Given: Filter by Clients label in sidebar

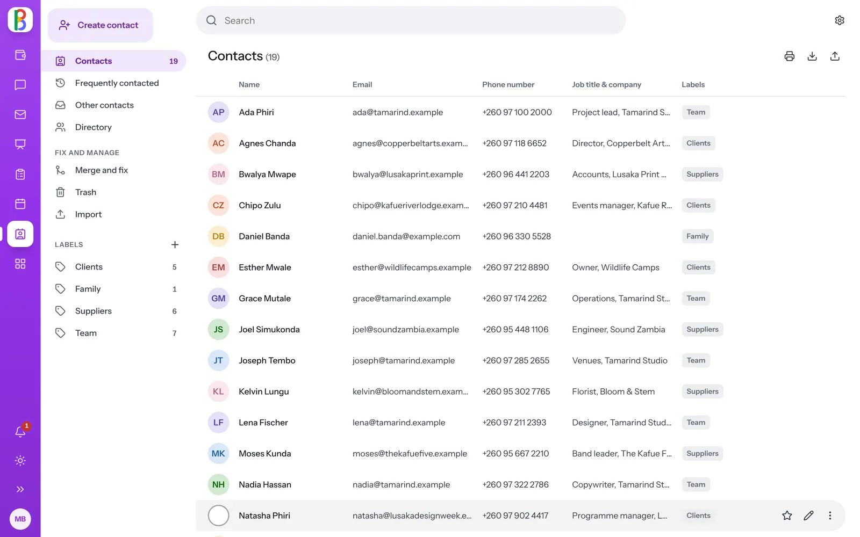Looking at the screenshot, I should coord(113,267).
